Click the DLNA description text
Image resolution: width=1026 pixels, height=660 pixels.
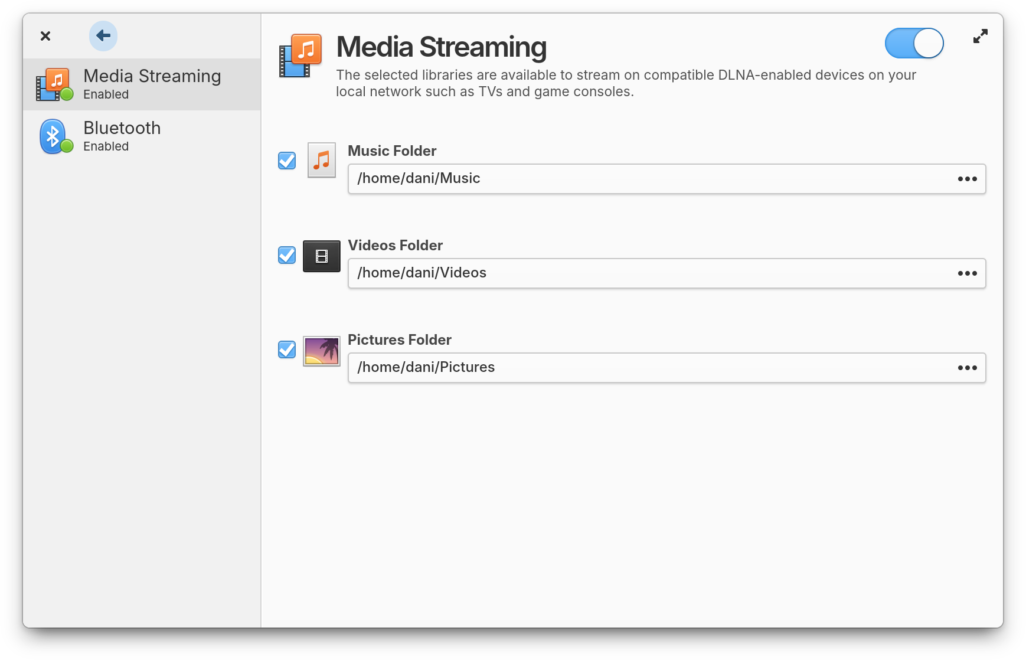626,83
